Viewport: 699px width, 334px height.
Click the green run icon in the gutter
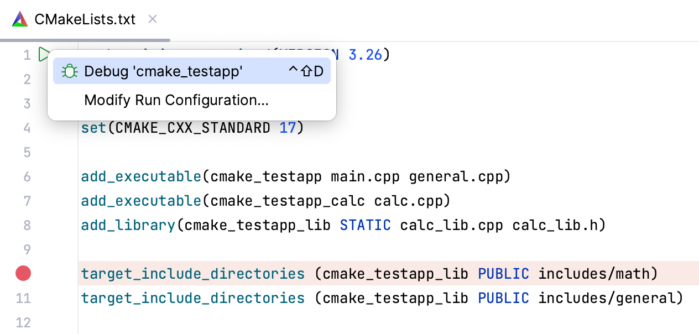coord(44,54)
